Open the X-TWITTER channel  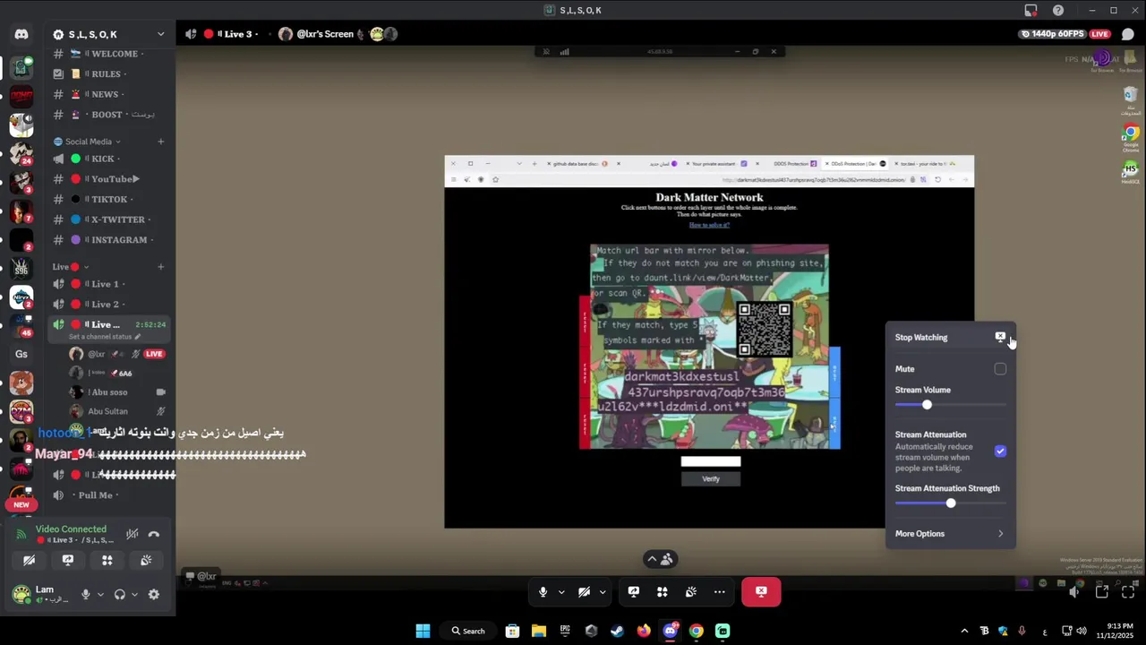(109, 219)
